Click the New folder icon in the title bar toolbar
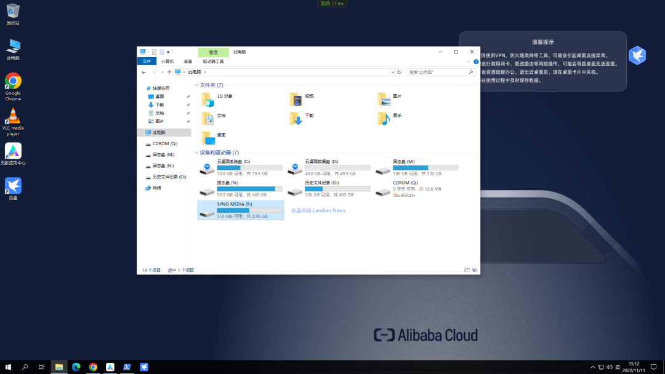Viewport: 665px width, 374px height. [161, 52]
